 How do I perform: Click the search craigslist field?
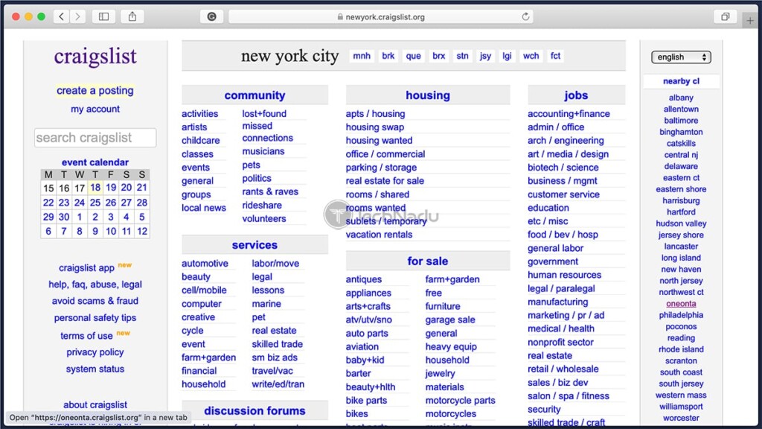point(95,138)
